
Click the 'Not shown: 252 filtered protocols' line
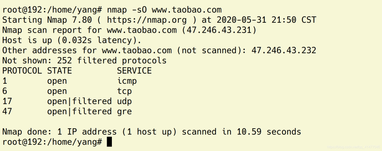pyautogui.click(x=84, y=61)
